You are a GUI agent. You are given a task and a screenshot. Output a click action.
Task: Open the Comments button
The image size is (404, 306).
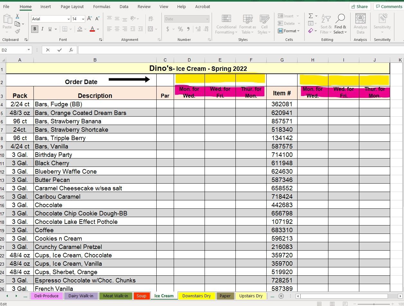click(389, 6)
